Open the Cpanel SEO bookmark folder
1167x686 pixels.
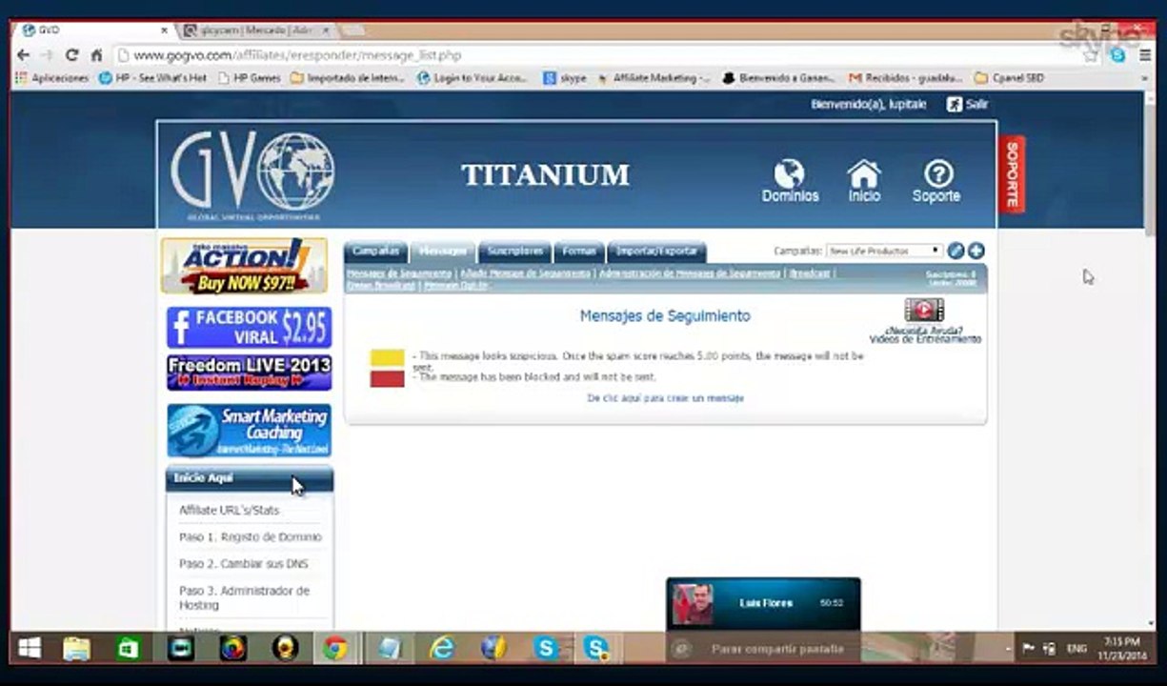(1009, 78)
